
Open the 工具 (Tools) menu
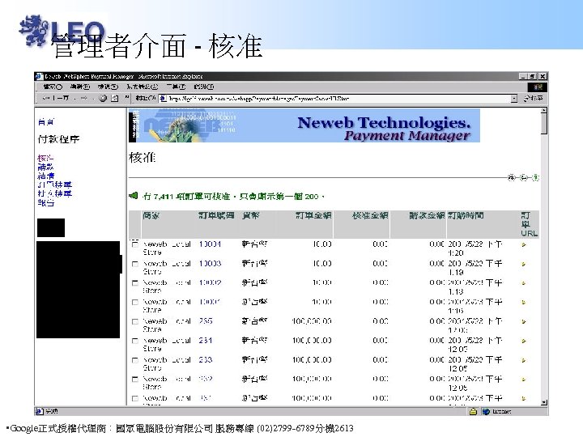176,87
